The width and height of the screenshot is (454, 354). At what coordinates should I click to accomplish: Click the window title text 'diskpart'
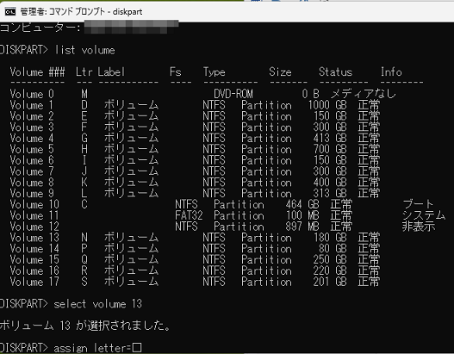127,12
